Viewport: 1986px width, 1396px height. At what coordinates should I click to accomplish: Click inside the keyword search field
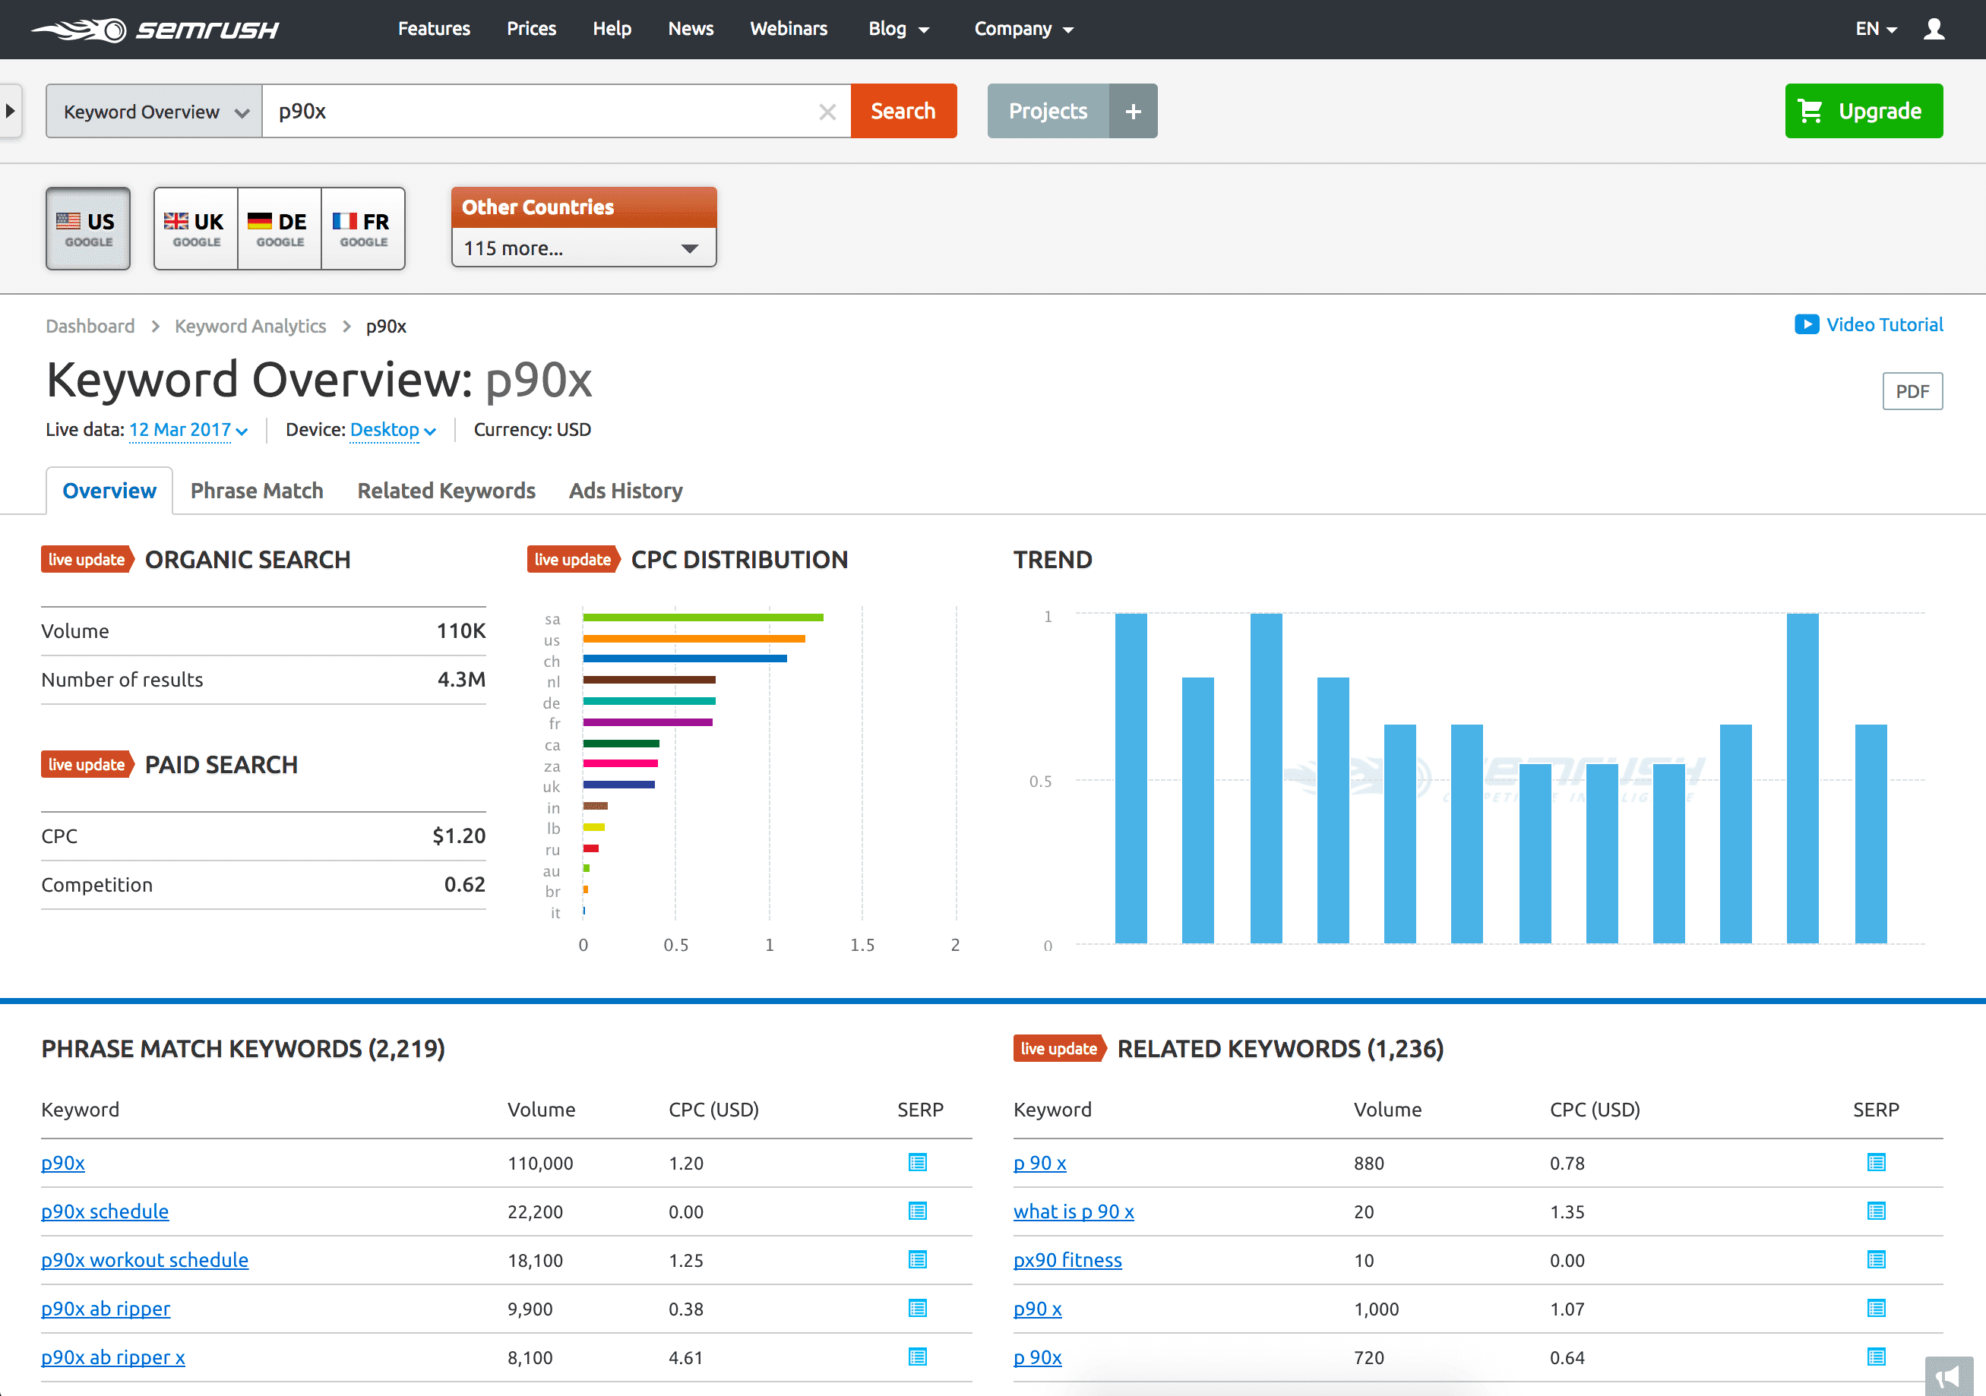pyautogui.click(x=554, y=111)
